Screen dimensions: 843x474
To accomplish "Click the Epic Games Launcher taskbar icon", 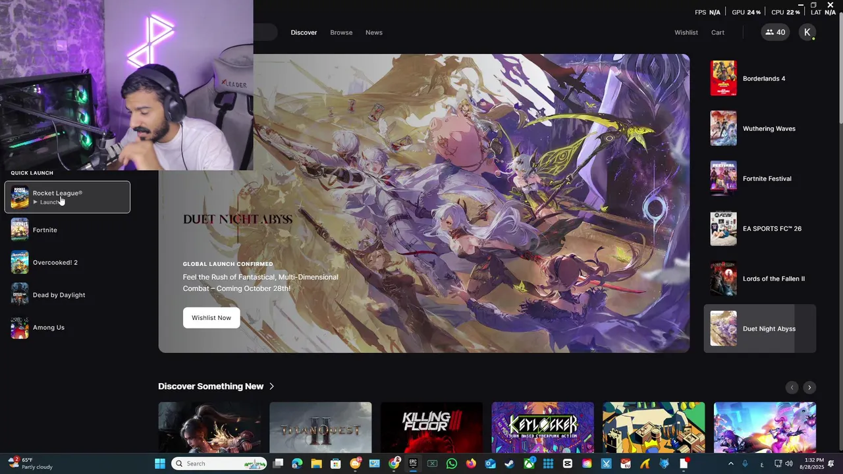I will point(413,463).
